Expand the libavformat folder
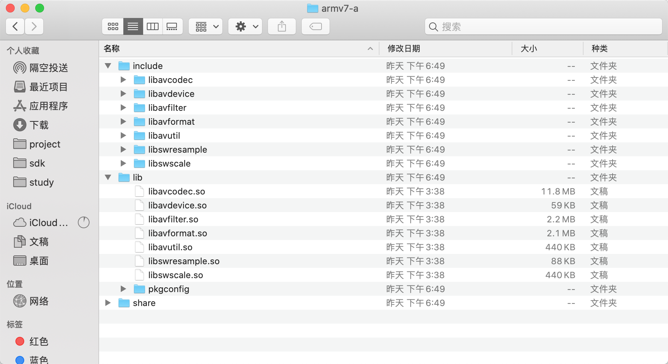This screenshot has height=364, width=668. [123, 122]
